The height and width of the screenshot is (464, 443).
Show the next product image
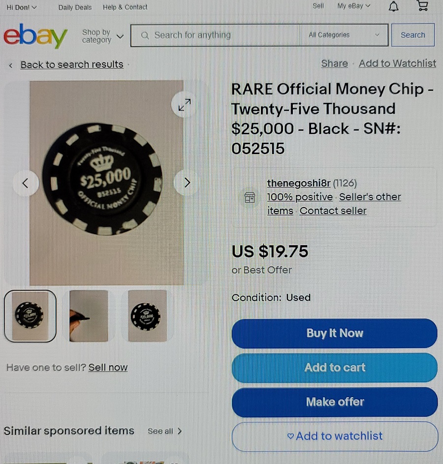coord(187,183)
